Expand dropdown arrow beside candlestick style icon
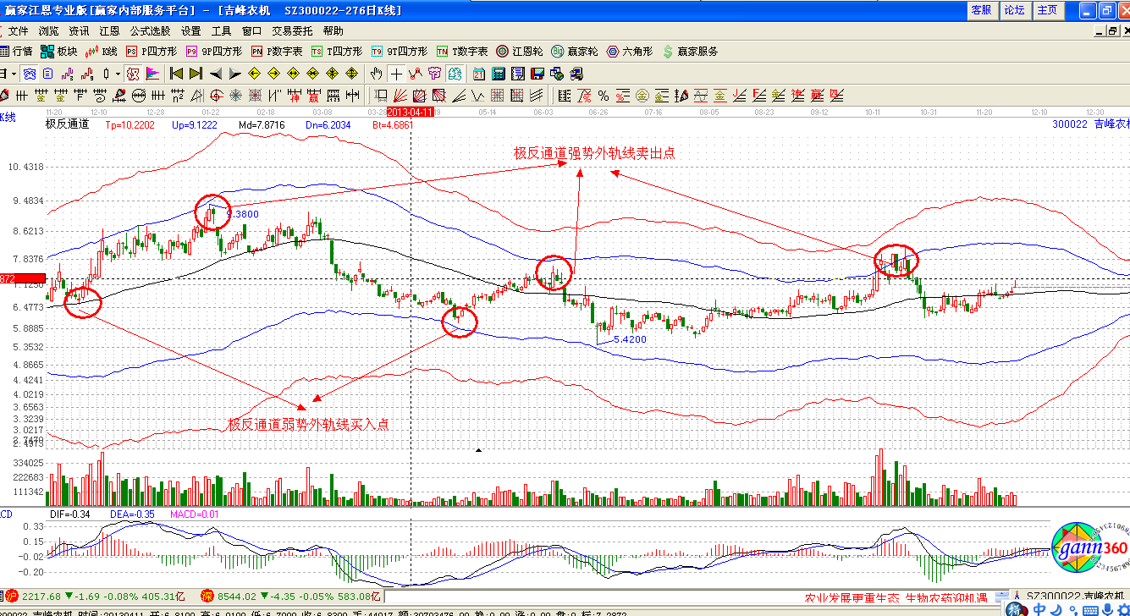The image size is (1130, 616). 118,74
